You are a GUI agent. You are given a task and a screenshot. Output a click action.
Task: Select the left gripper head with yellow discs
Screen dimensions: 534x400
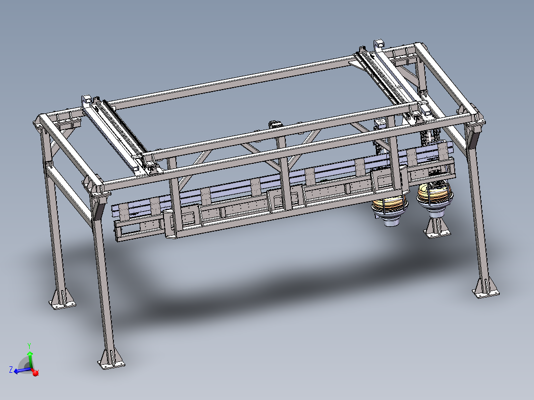tap(389, 211)
